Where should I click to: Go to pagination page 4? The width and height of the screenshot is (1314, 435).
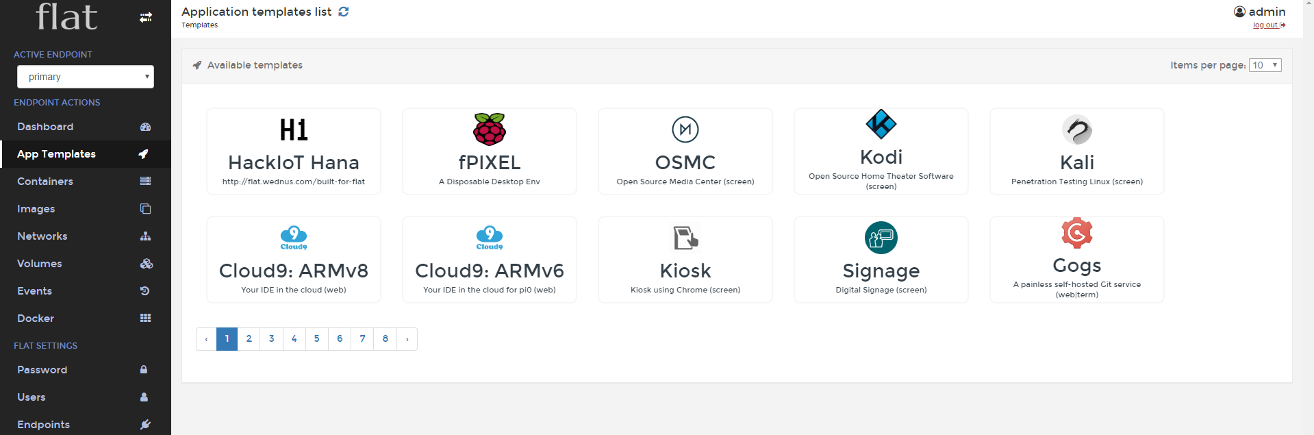point(294,339)
